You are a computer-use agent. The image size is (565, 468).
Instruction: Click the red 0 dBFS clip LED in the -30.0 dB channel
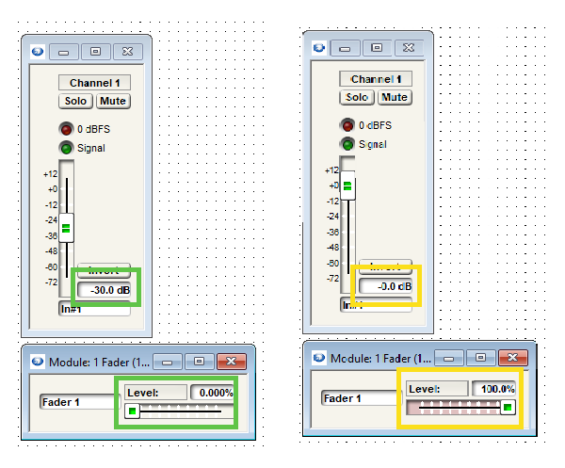tap(66, 129)
